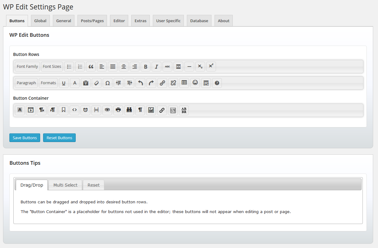
Task: Click the Font Sizes dropdown button
Action: click(52, 67)
